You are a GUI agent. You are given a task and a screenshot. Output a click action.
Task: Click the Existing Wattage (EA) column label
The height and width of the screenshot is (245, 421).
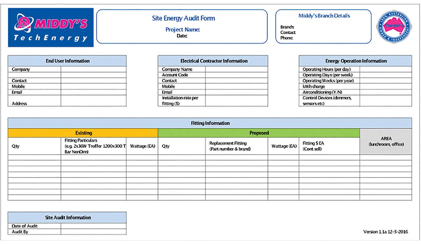click(142, 146)
